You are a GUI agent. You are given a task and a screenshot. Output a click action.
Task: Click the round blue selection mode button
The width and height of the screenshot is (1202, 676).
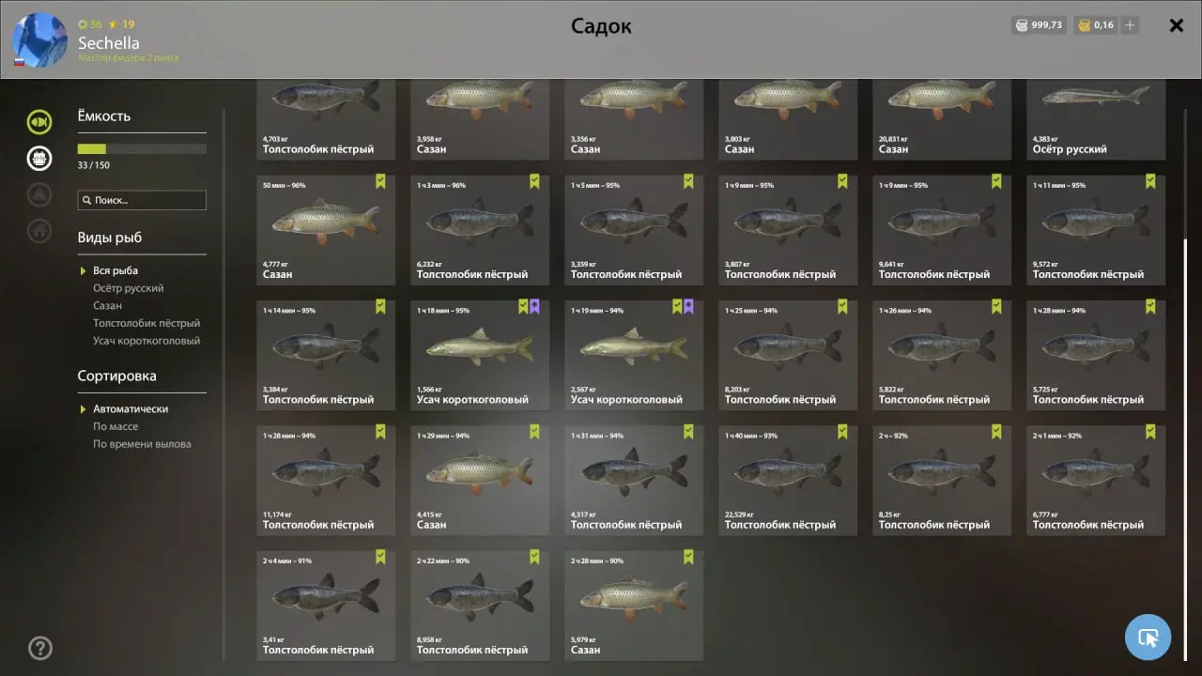coord(1148,638)
